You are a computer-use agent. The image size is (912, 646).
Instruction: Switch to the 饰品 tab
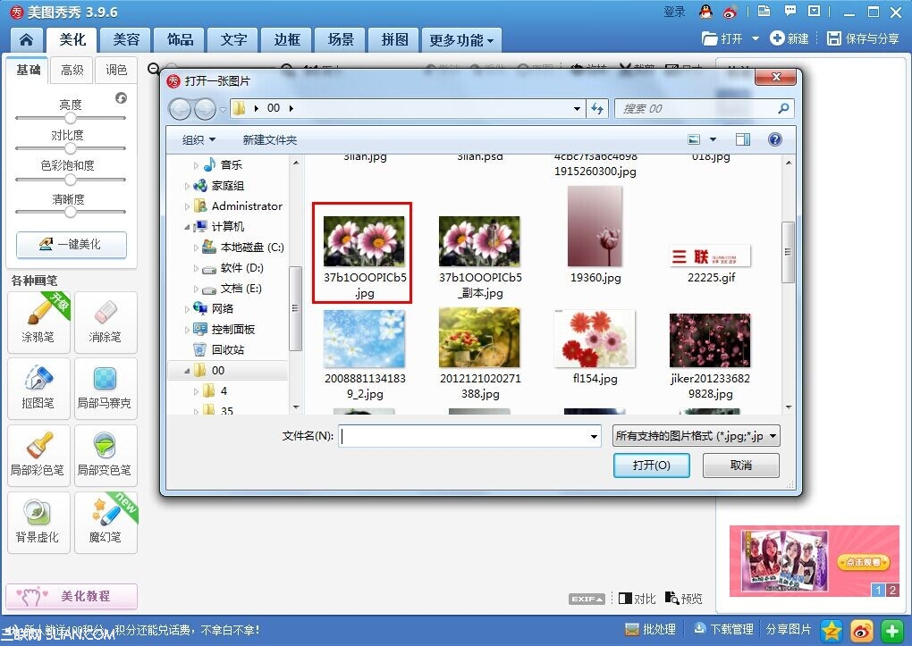(x=181, y=40)
